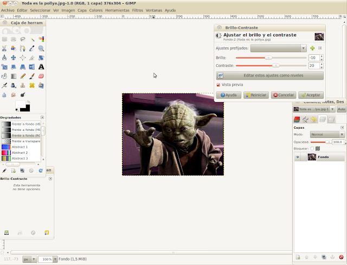The width and height of the screenshot is (347, 265).
Task: Open the Capas panel configuration menu
Action: pyautogui.click(x=342, y=128)
